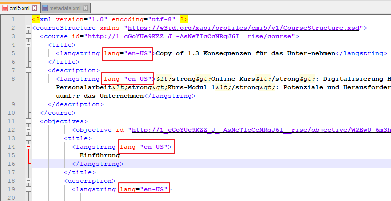Collapse the title fold on line 13
391x201 pixels.
[29, 138]
